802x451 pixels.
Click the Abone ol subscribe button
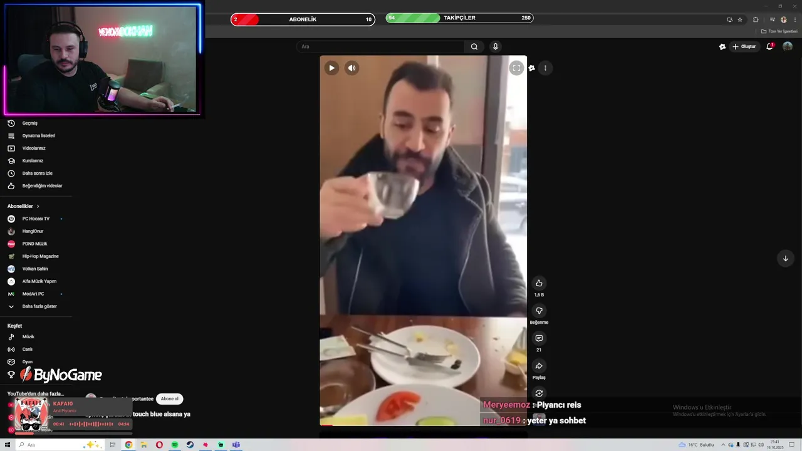click(169, 399)
